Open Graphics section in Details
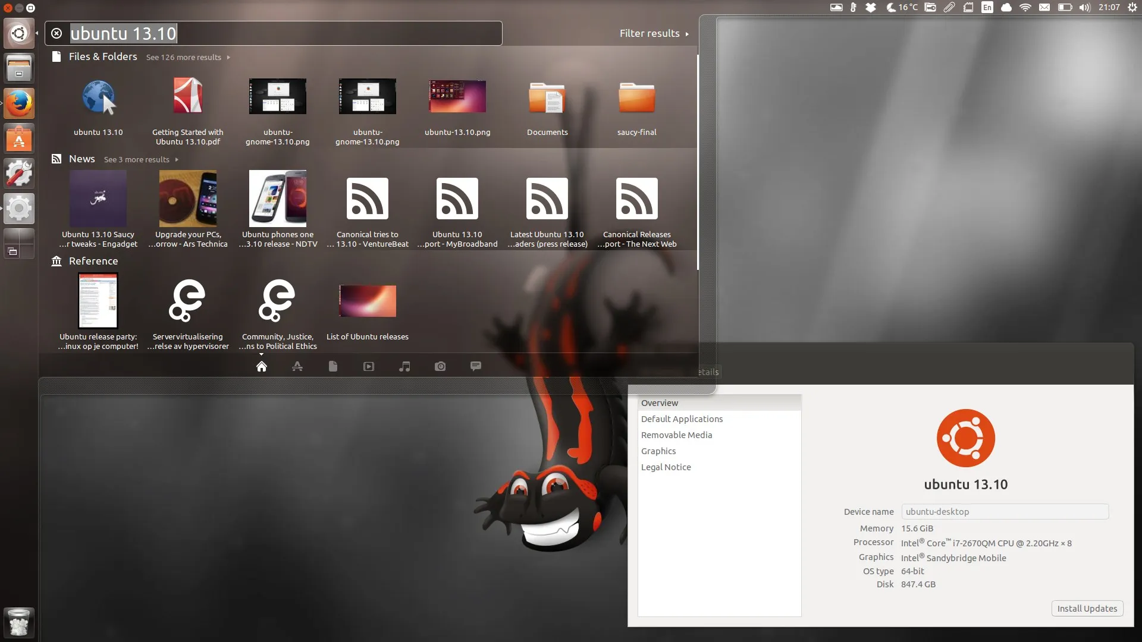Viewport: 1142px width, 642px height. pos(658,451)
